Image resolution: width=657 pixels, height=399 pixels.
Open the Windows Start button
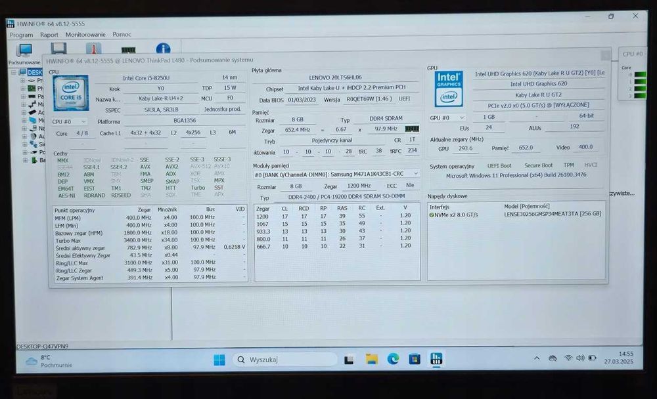pyautogui.click(x=219, y=360)
